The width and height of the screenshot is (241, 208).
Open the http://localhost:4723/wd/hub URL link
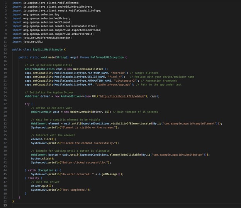[x=122, y=96]
